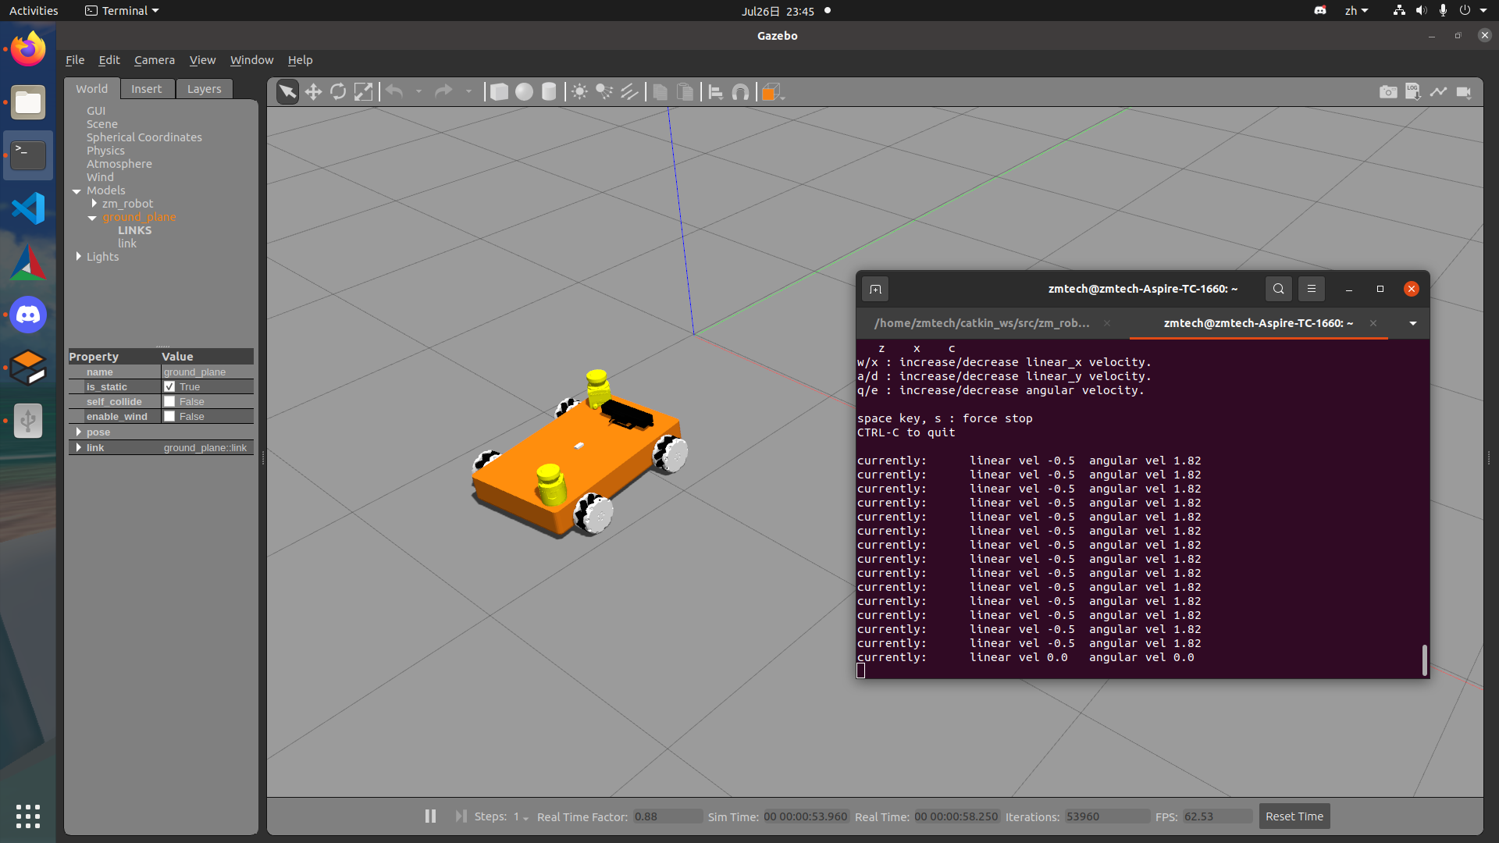Take a screenshot with camera icon
This screenshot has width=1499, height=843.
[x=1388, y=92]
